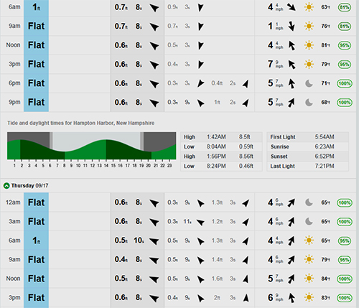The image size is (359, 308).
Task: Click the secondary swell arrow in the Thursday 3am row
Action: 200,223
